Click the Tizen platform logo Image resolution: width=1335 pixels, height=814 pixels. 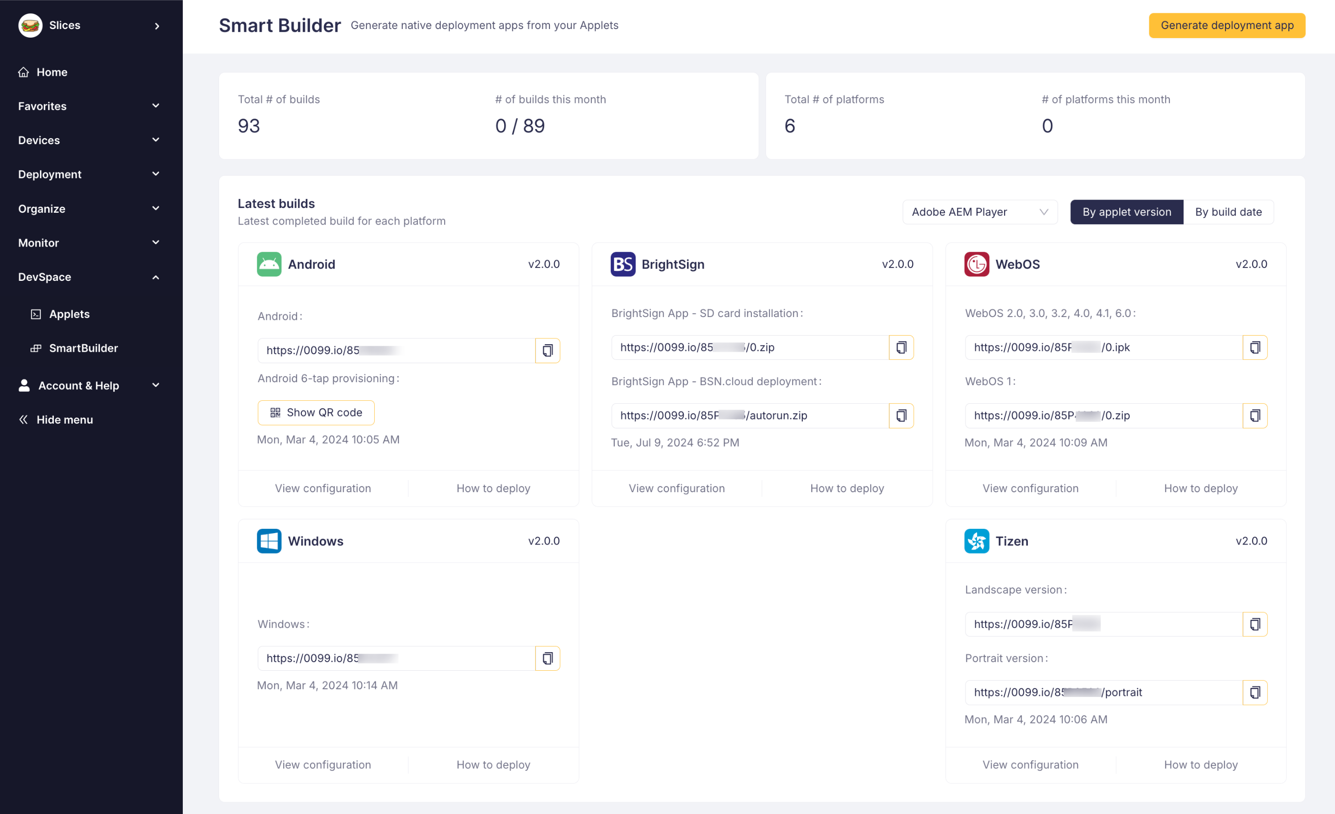coord(977,541)
